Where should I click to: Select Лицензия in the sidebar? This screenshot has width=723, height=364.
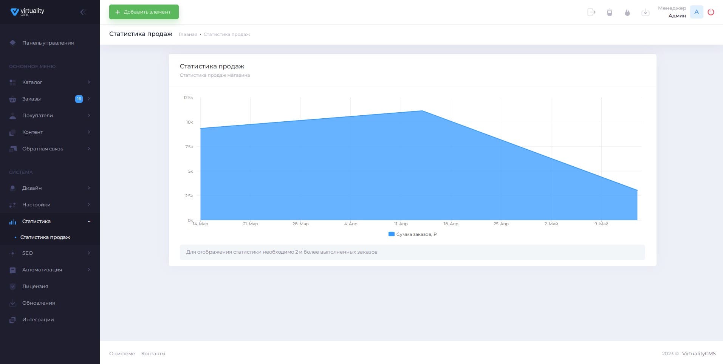[x=35, y=286]
